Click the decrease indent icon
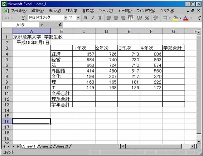This screenshot has height=156, width=203. pos(156,18)
